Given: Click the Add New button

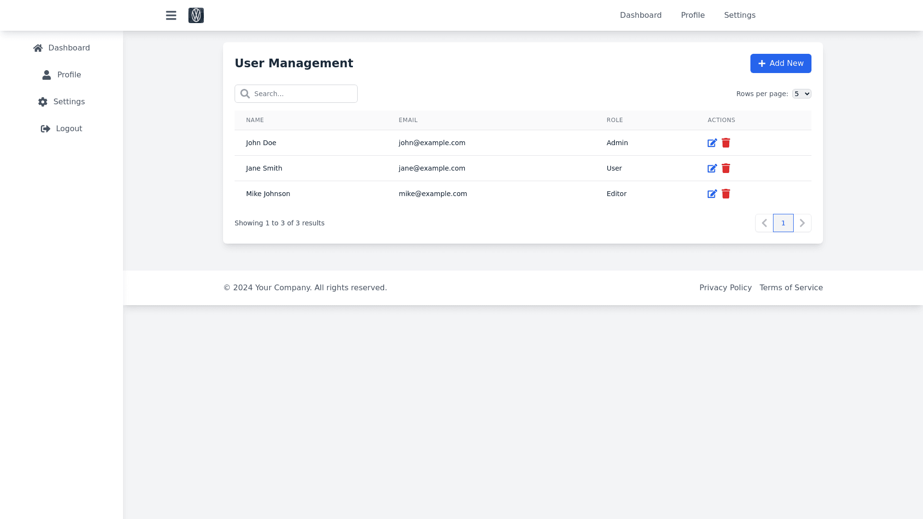Looking at the screenshot, I should 781,63.
